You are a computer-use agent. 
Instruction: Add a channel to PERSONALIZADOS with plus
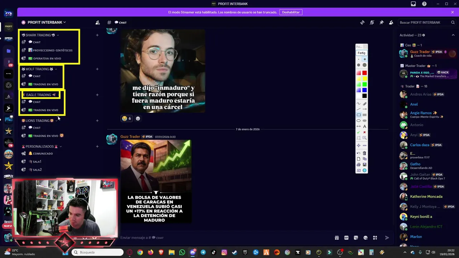point(97,146)
